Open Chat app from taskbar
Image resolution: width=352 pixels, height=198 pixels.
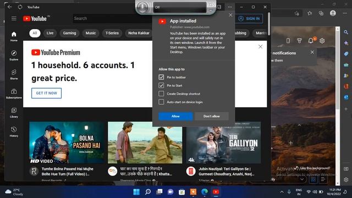(170, 192)
